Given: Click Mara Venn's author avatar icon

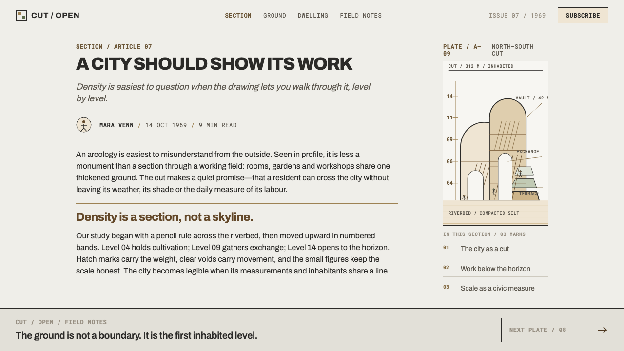Looking at the screenshot, I should [84, 125].
